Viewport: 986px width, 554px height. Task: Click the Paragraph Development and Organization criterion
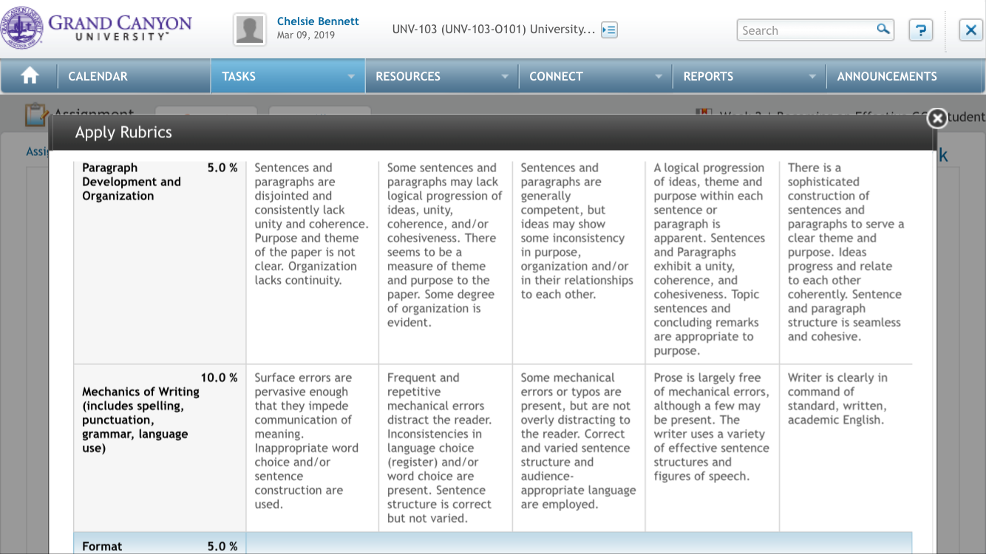pyautogui.click(x=132, y=182)
